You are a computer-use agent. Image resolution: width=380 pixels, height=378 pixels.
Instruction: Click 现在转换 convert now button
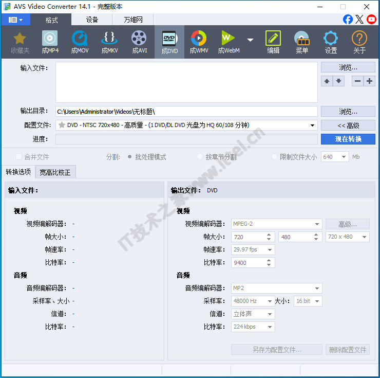pos(348,139)
